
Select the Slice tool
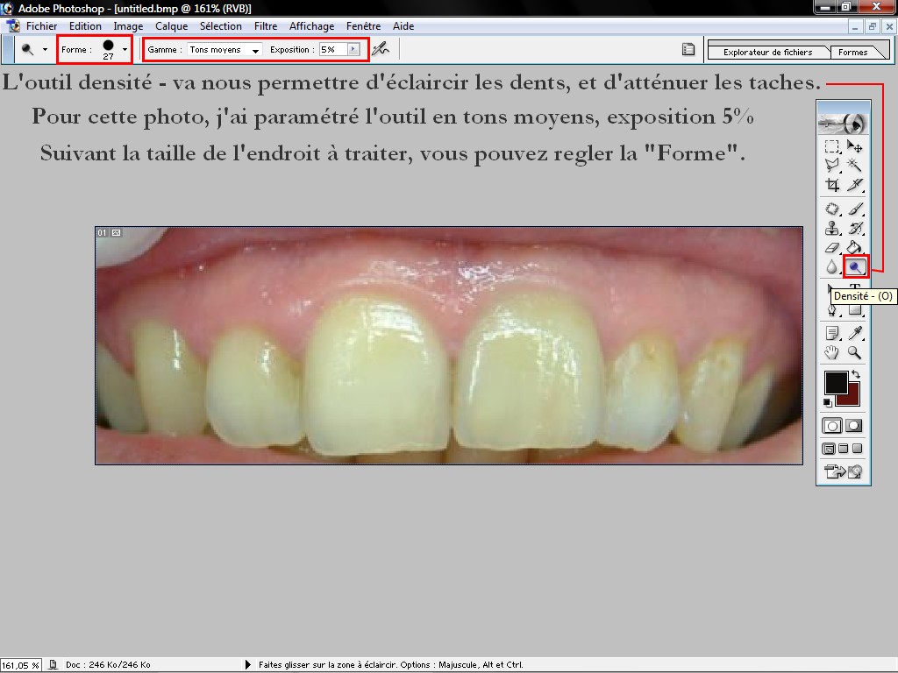point(854,184)
